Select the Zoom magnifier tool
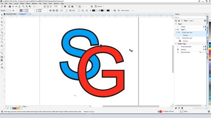Screen dimensions: 211x118 (x=2, y=25)
